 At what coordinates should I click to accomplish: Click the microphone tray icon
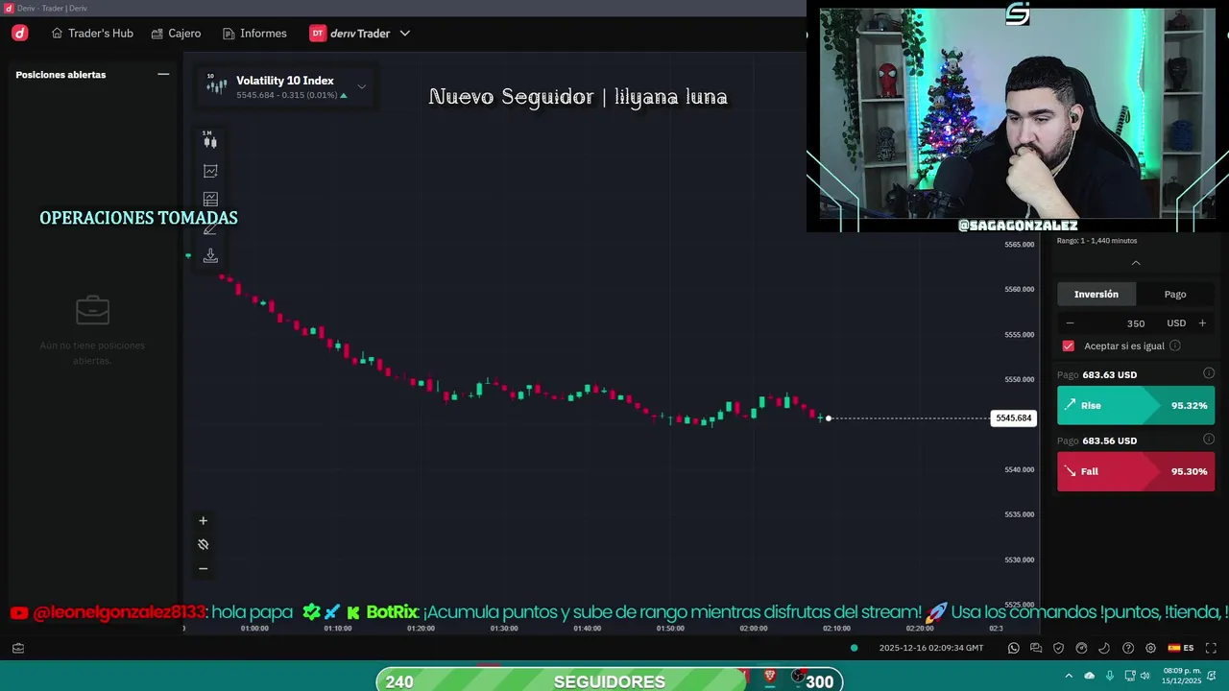click(x=1110, y=676)
